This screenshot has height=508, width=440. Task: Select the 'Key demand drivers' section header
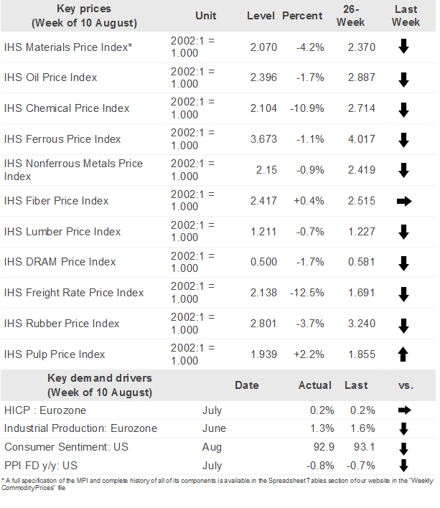click(x=99, y=385)
